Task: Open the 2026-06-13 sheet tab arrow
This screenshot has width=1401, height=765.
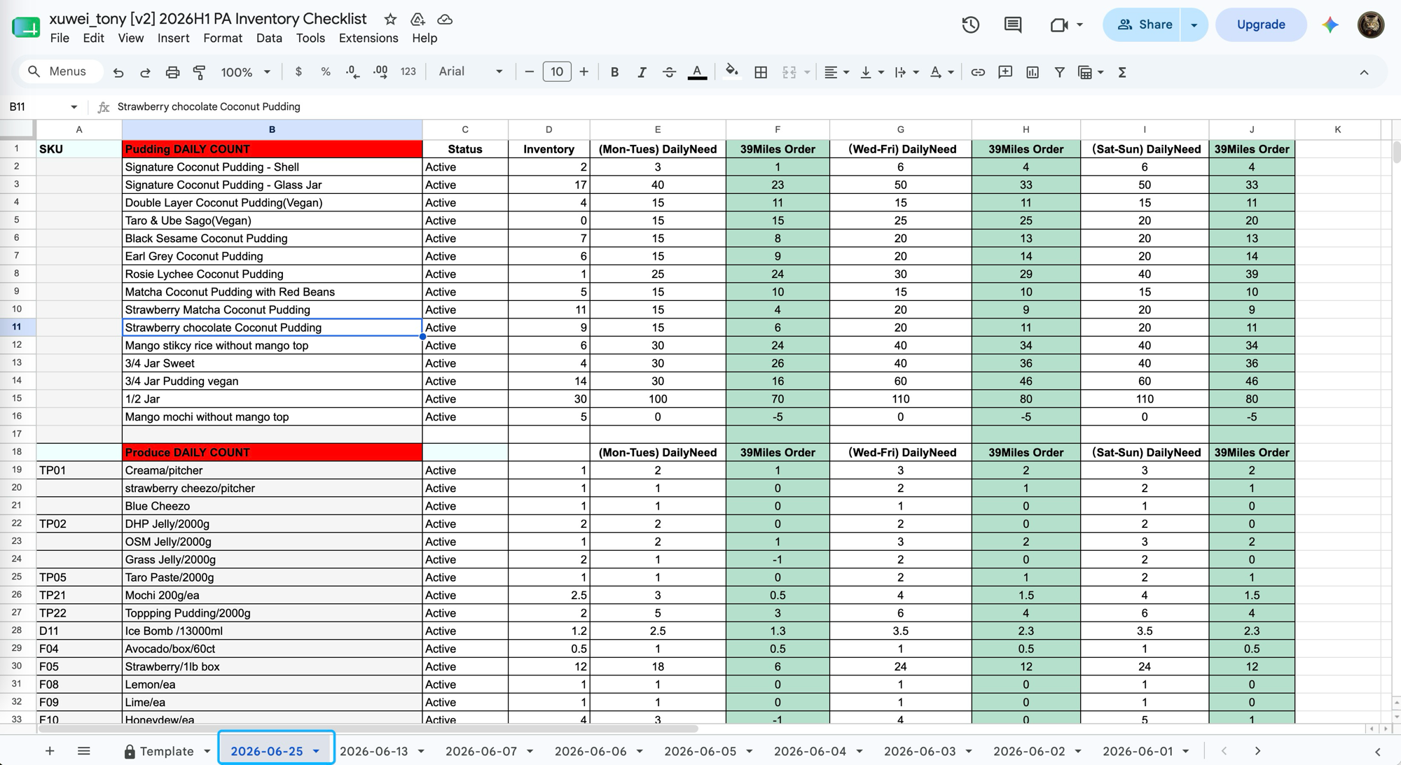Action: 421,751
